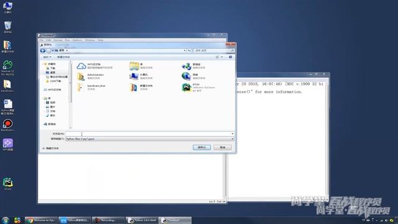Select the 库 library item in the file list
The image size is (398, 224).
pyautogui.click(x=141, y=66)
